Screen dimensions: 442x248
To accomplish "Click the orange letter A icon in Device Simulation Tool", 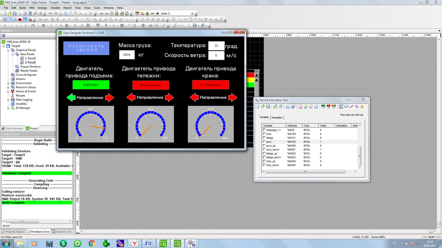I will [x=362, y=107].
